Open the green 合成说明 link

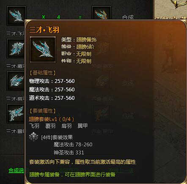click(16, 170)
